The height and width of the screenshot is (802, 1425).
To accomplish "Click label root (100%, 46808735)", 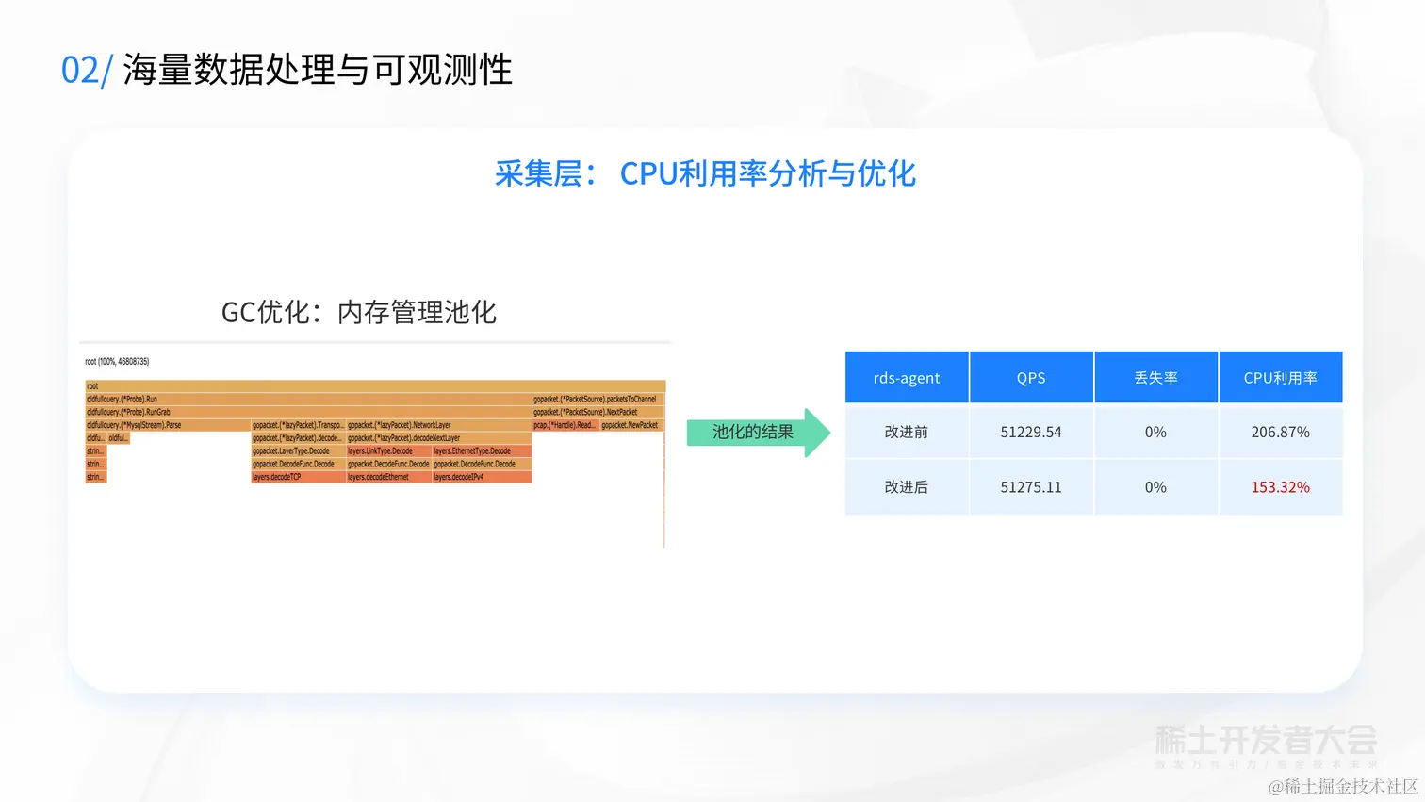I will click(x=117, y=362).
